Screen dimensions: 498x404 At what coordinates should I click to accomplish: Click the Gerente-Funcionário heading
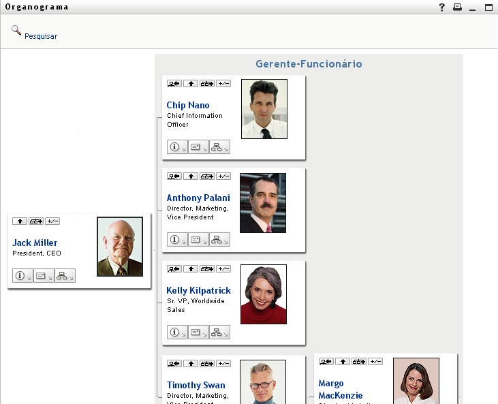coord(309,64)
